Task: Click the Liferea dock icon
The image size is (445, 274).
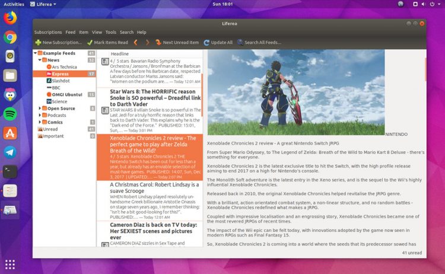Action: (x=10, y=210)
